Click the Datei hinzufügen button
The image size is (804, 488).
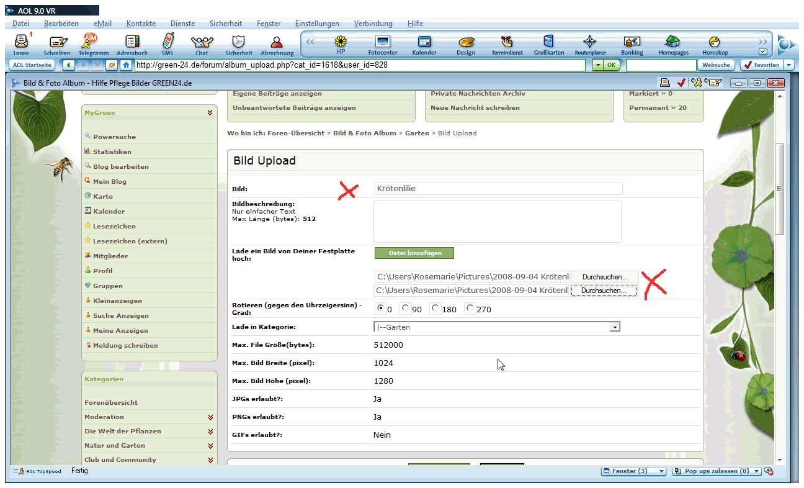[414, 253]
